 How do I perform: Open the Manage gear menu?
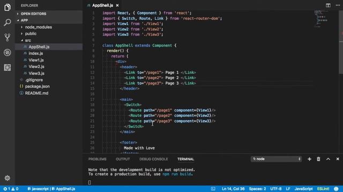(7, 178)
